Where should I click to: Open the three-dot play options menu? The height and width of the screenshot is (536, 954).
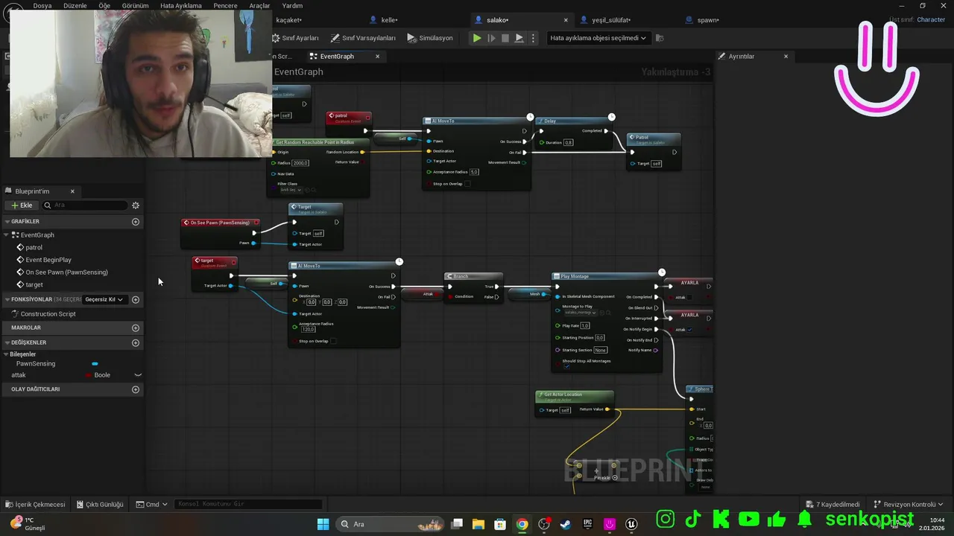click(x=533, y=38)
